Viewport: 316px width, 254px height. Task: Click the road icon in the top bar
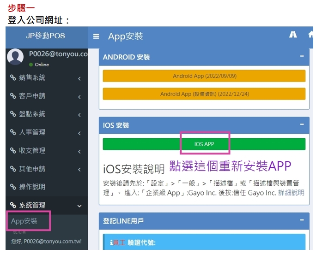pos(293,35)
